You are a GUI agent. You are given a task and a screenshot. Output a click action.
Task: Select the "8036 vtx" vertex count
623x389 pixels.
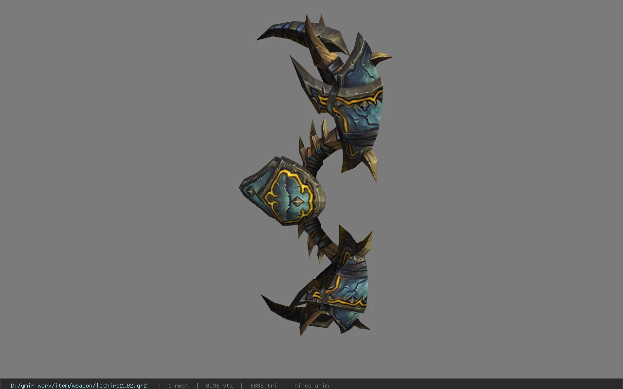point(220,386)
